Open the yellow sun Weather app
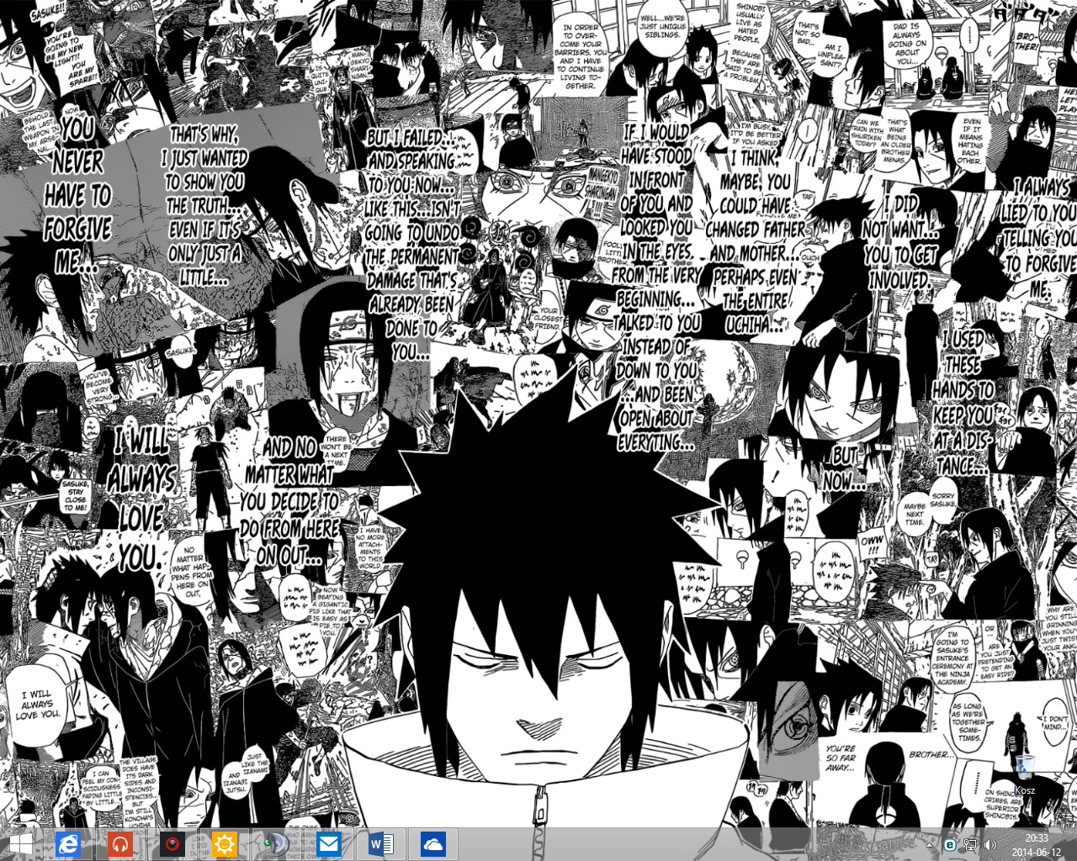Viewport: 1077px width, 861px height. [x=225, y=844]
